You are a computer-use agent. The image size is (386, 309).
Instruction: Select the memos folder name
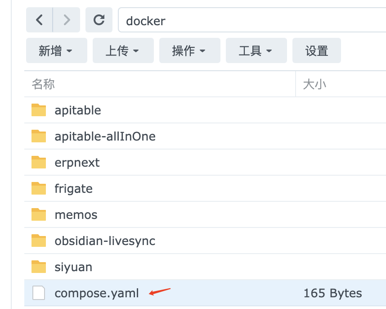coord(76,215)
